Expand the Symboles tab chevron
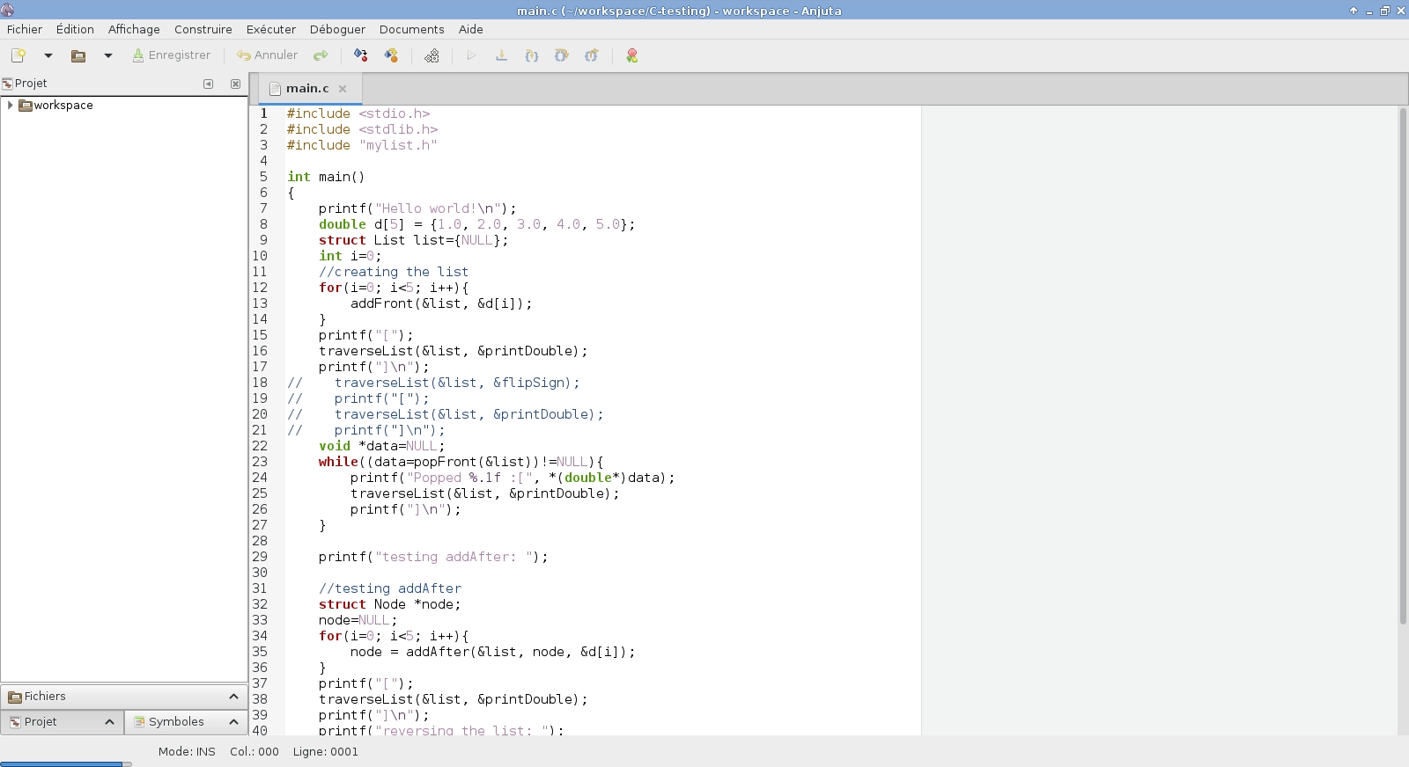The image size is (1409, 767). coord(233,722)
